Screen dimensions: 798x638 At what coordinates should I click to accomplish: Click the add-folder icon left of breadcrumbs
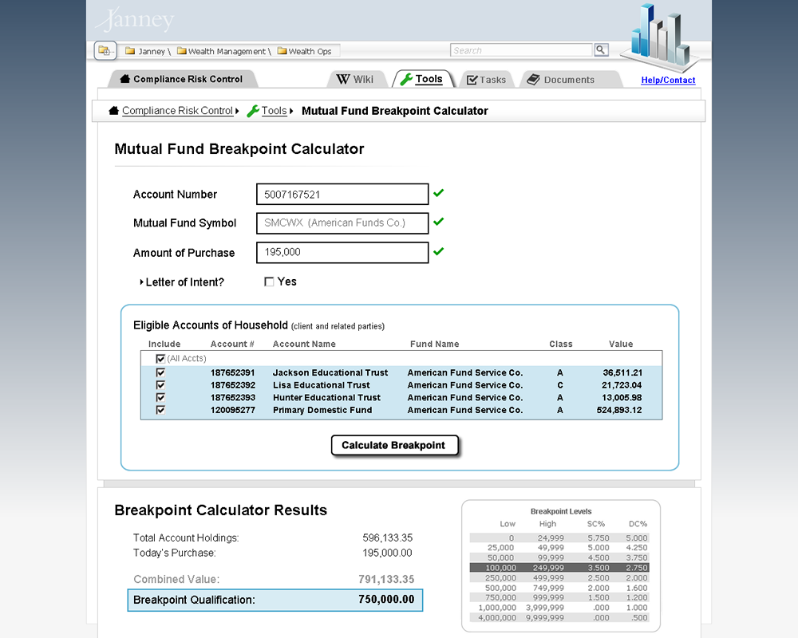104,49
